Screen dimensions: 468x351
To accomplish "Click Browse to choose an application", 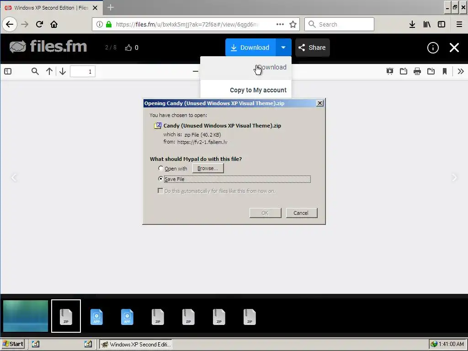I will point(208,168).
